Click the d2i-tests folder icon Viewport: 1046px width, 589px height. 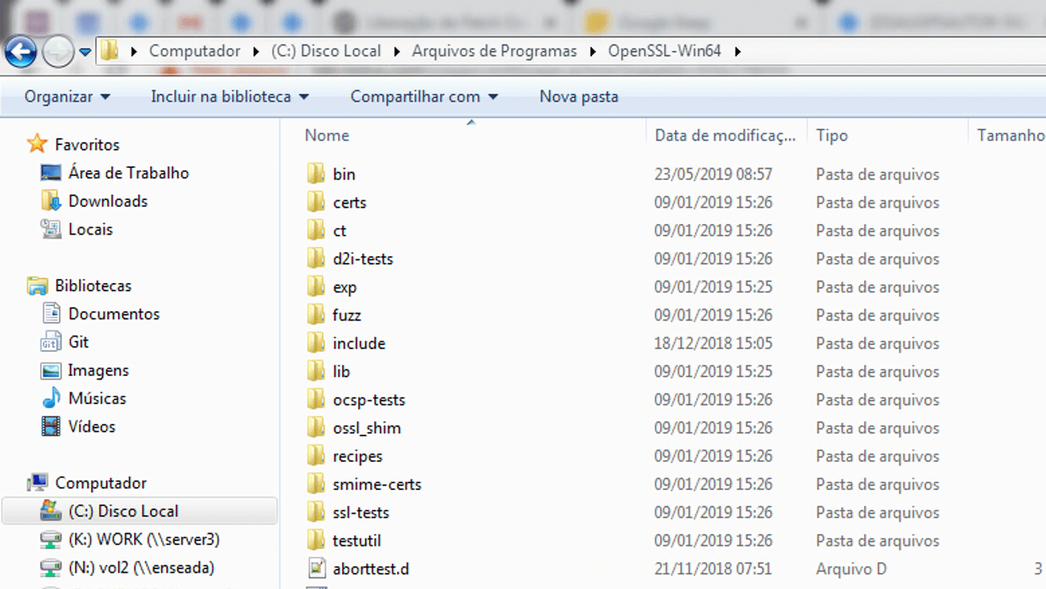tap(316, 258)
